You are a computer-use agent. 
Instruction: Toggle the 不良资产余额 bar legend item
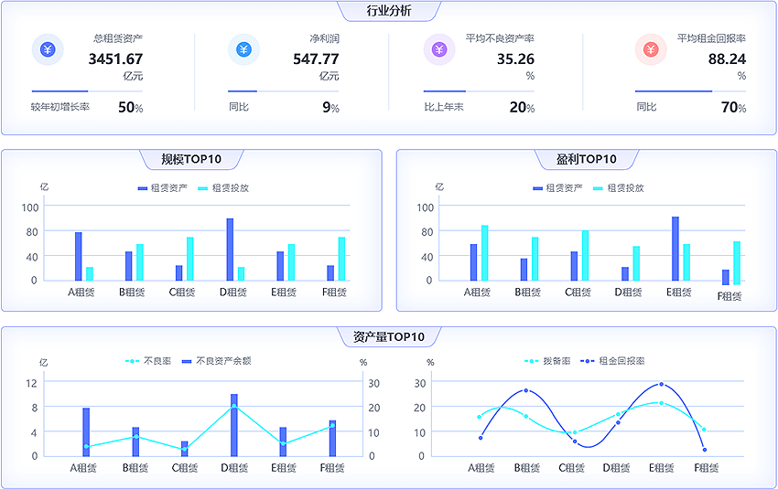216,361
